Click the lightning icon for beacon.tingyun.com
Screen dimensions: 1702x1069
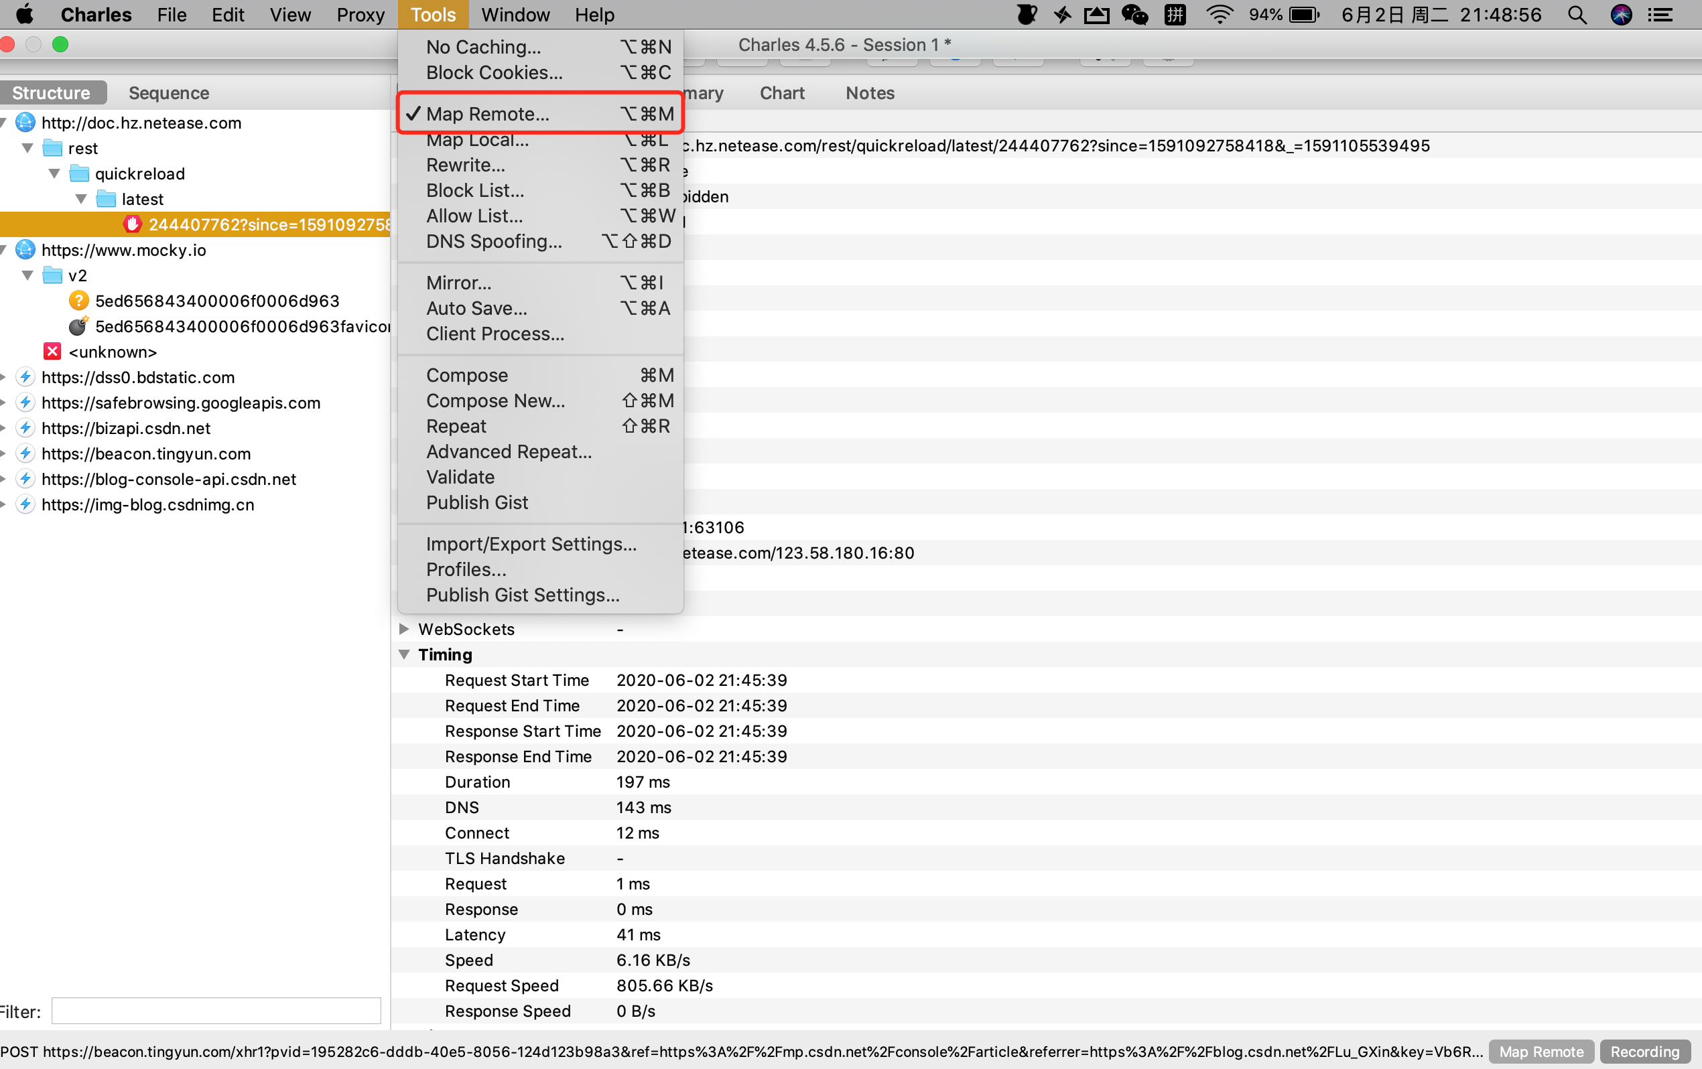coord(25,453)
